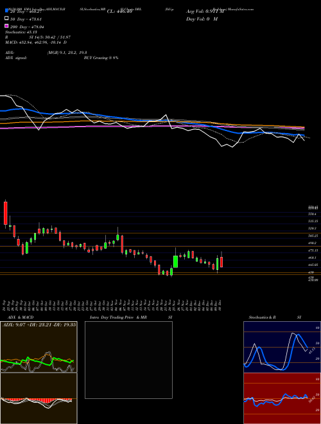This screenshot has height=424, width=321.
Task: Click the 'ADX & MACD' panel title
Action: click(21, 317)
